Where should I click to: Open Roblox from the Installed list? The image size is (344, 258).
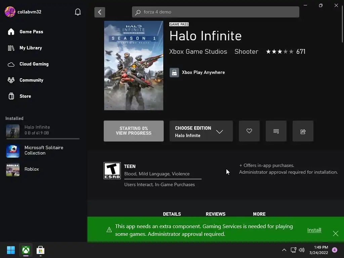tap(43, 169)
